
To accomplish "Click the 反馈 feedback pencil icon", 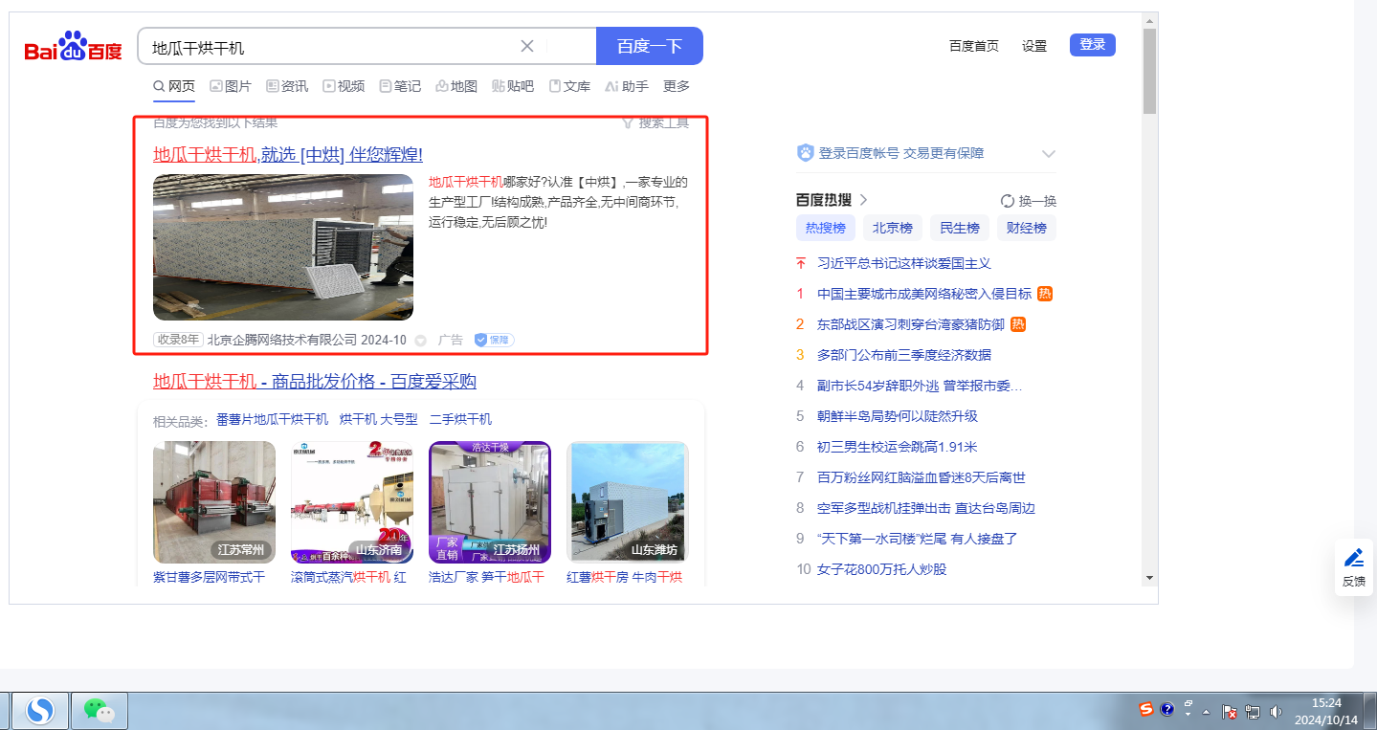I will pos(1353,559).
